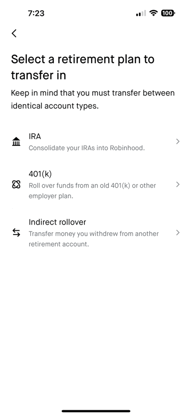Tap the 7:23 clock in status bar
The width and height of the screenshot is (192, 416).
click(x=36, y=13)
